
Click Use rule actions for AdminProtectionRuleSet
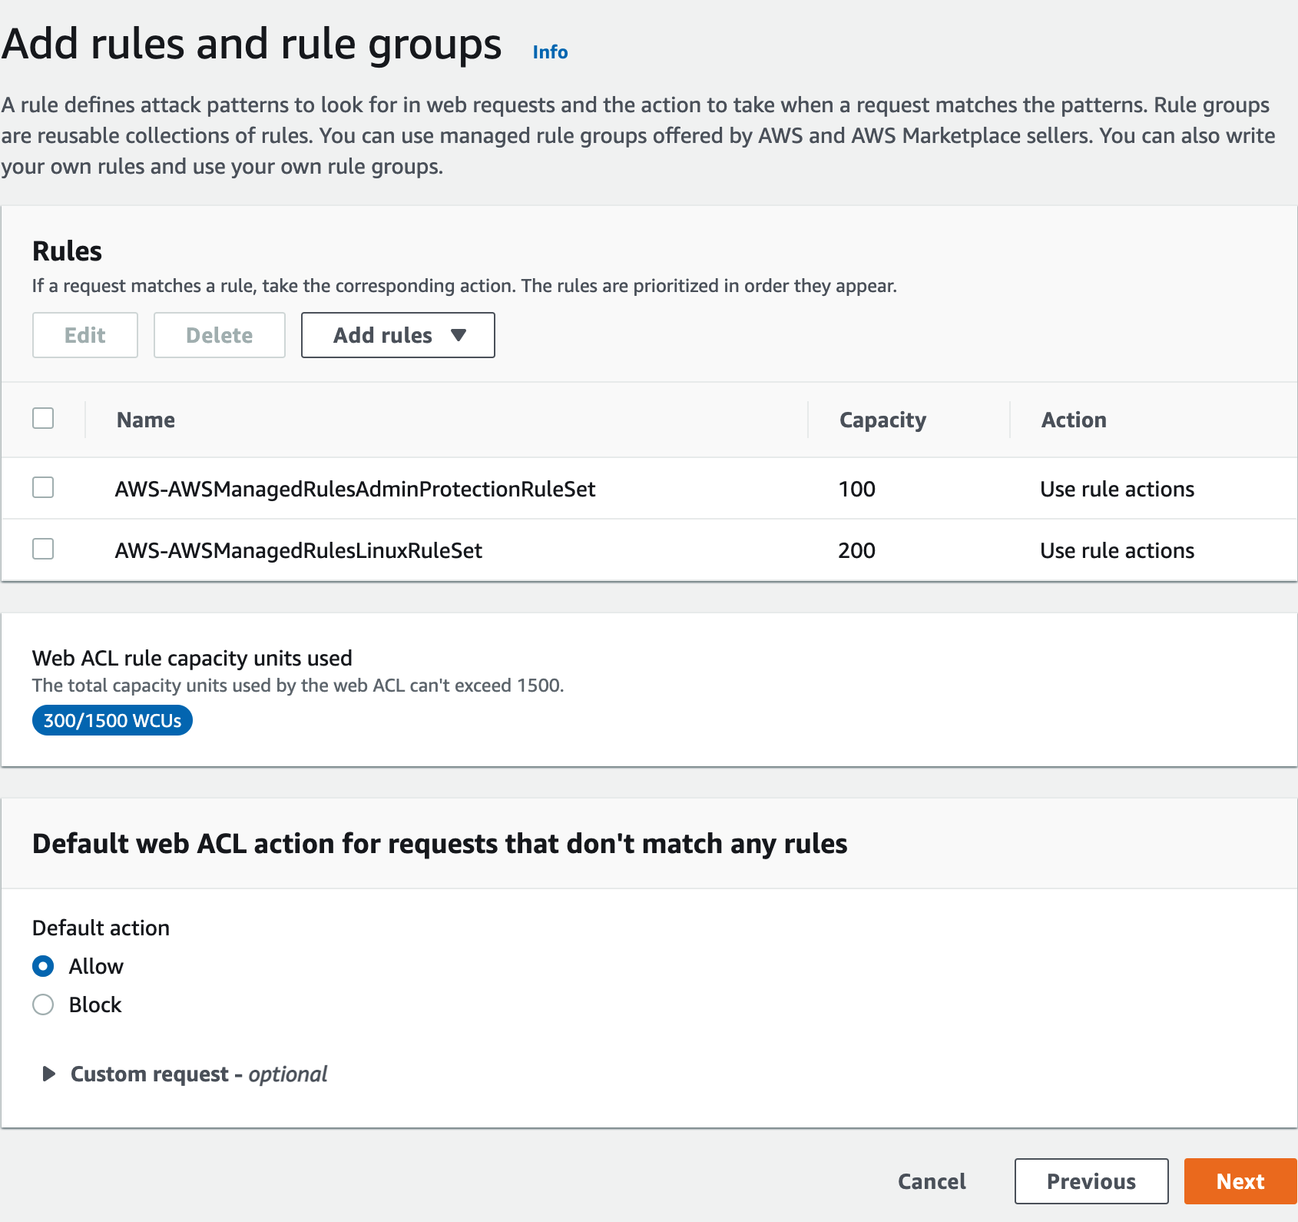tap(1117, 488)
